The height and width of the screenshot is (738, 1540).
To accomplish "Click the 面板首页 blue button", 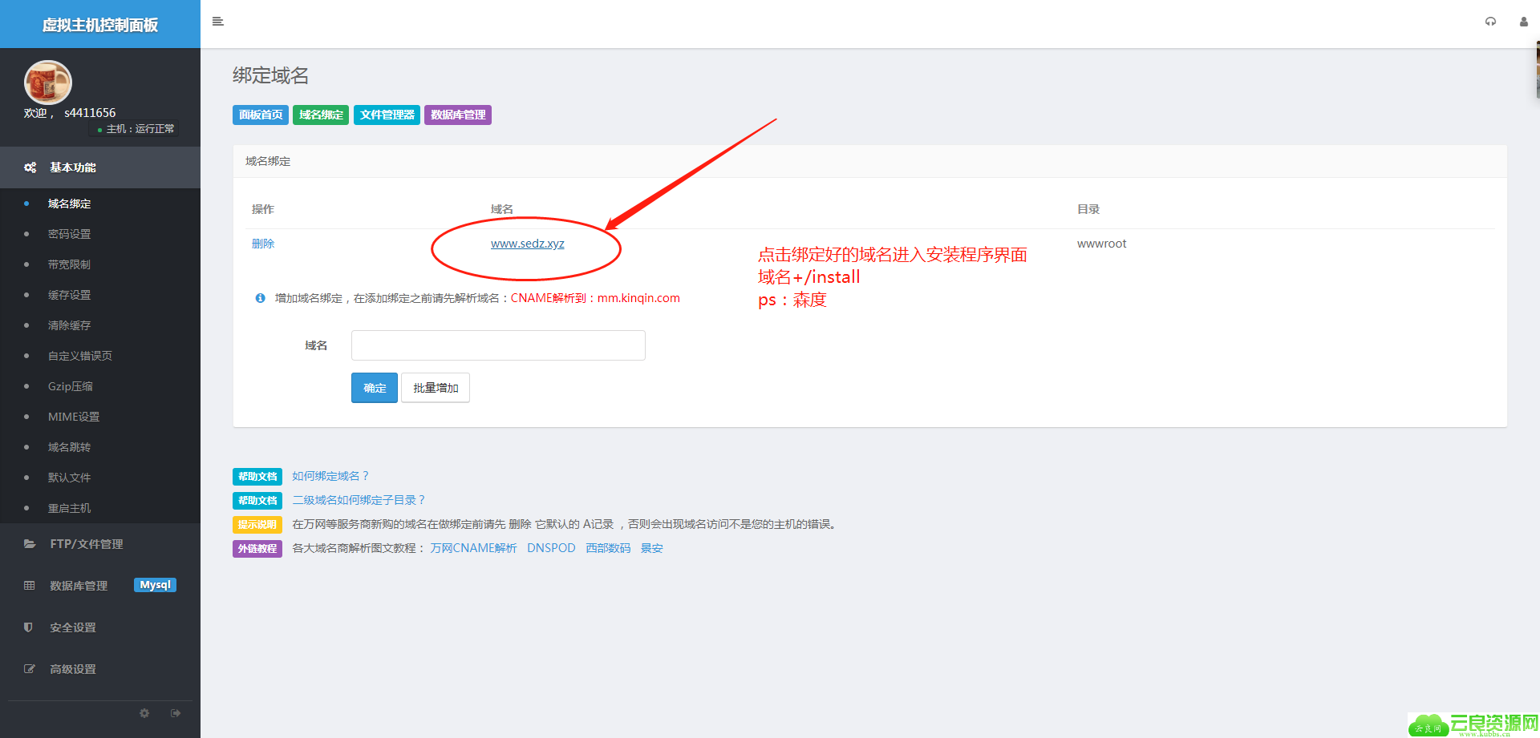I will tap(261, 115).
